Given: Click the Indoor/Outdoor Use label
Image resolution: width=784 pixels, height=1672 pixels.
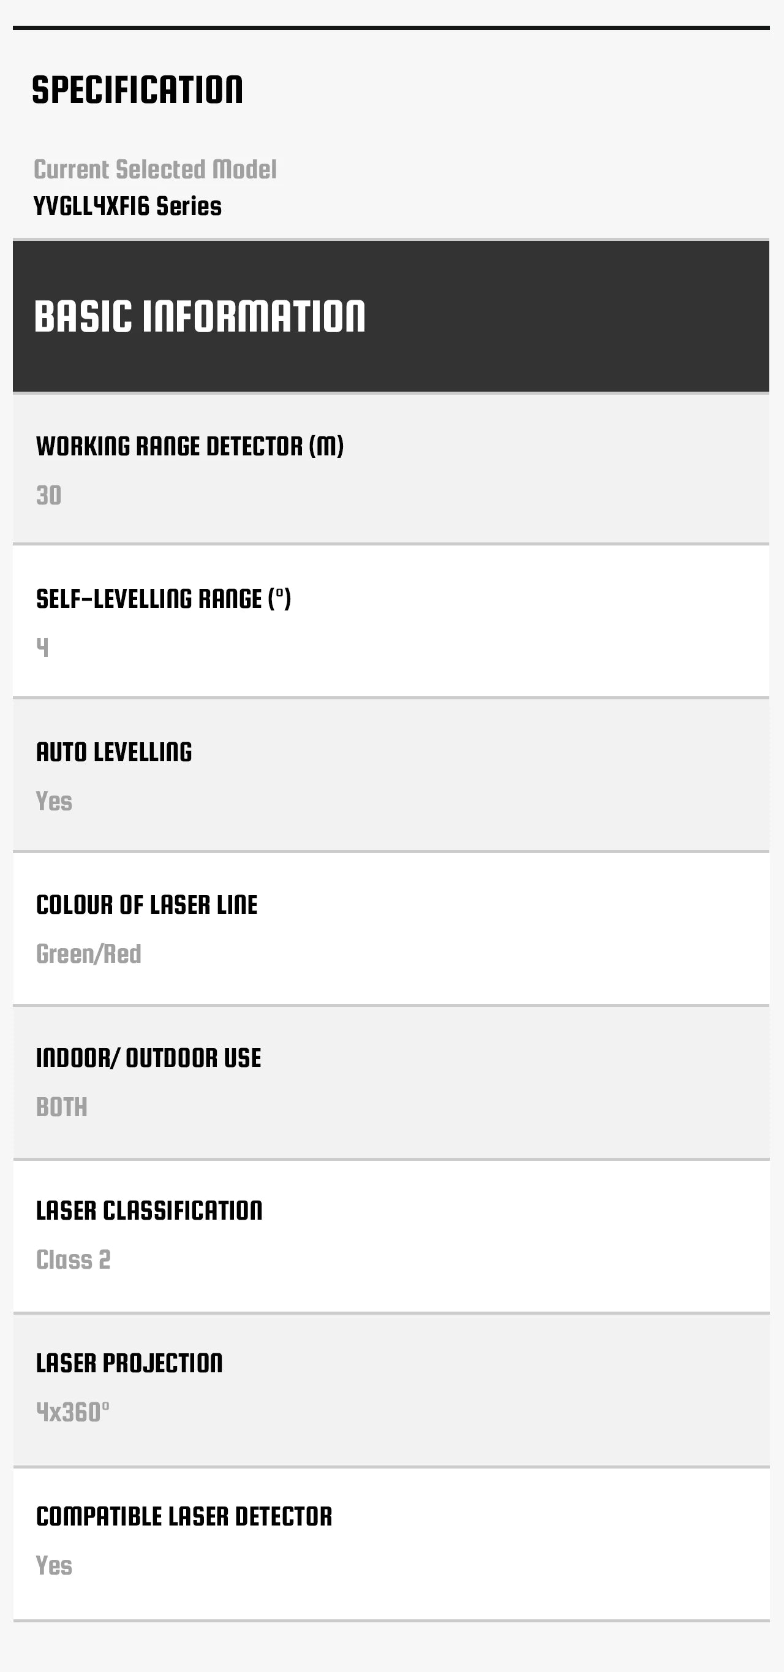Looking at the screenshot, I should [148, 1057].
